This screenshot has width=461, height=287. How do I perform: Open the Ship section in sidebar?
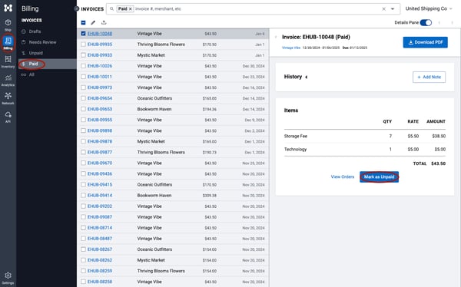(8, 25)
